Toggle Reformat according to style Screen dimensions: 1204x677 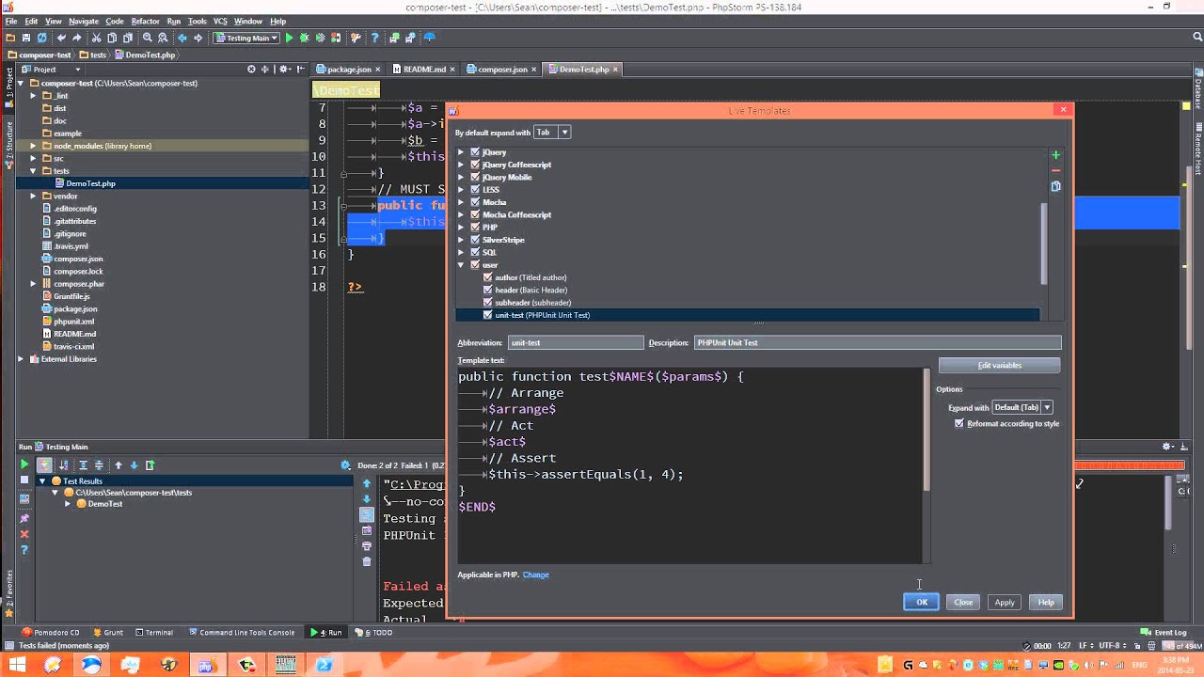(x=958, y=423)
